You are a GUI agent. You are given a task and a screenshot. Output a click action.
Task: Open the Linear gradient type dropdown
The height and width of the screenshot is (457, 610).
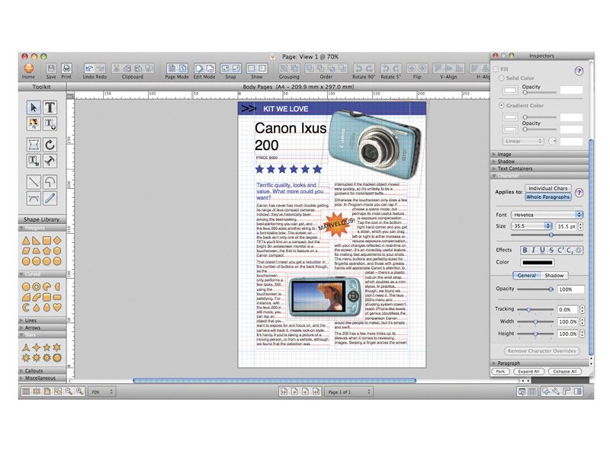tap(523, 141)
